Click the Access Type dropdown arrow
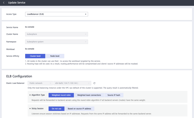Screen dimensions: 194x118 click(85, 14)
